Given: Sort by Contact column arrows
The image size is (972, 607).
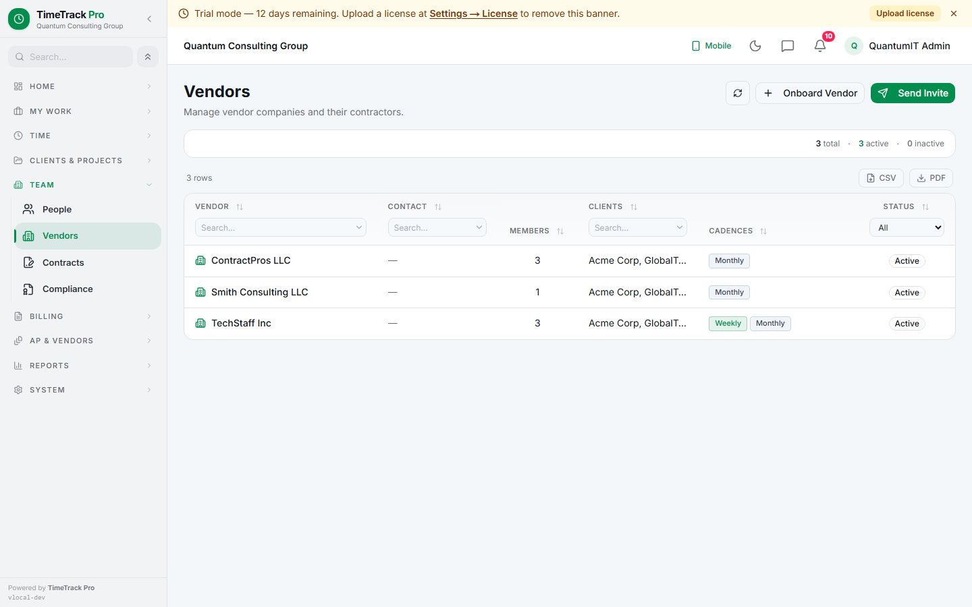Looking at the screenshot, I should (x=438, y=207).
